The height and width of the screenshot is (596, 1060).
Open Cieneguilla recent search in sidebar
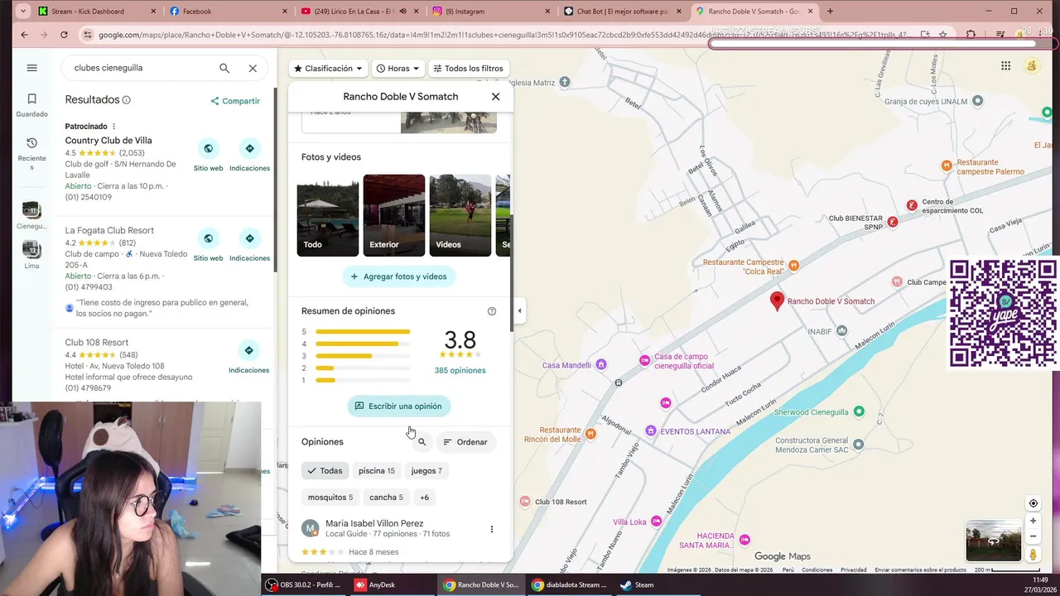31,216
